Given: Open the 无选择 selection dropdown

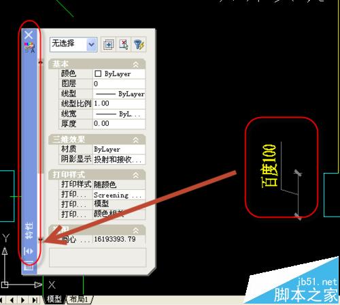Looking at the screenshot, I should click(x=91, y=44).
